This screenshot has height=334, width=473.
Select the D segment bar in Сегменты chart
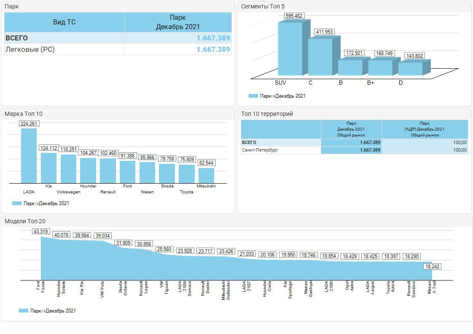coord(410,69)
